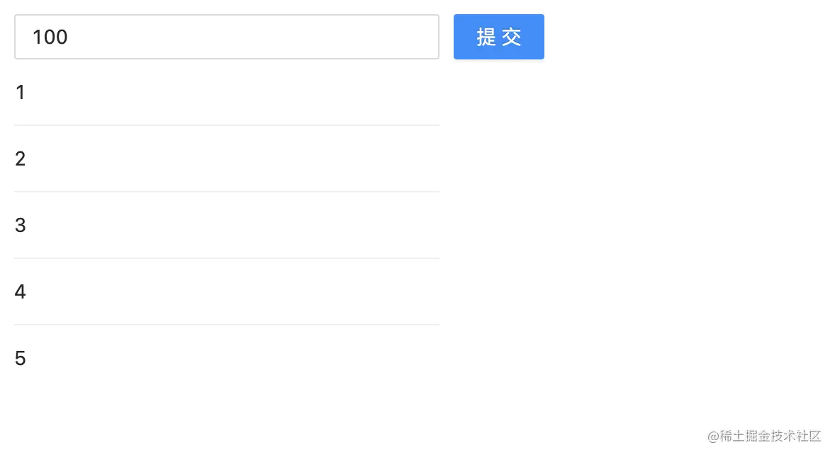Click the row between items 3 and 5
The width and height of the screenshot is (835, 457).
point(227,292)
